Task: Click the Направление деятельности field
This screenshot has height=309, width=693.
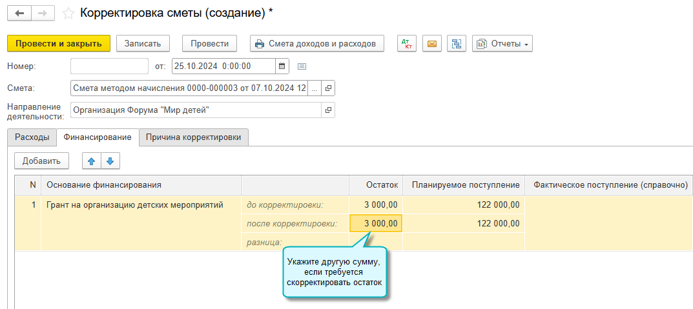Action: tap(195, 110)
